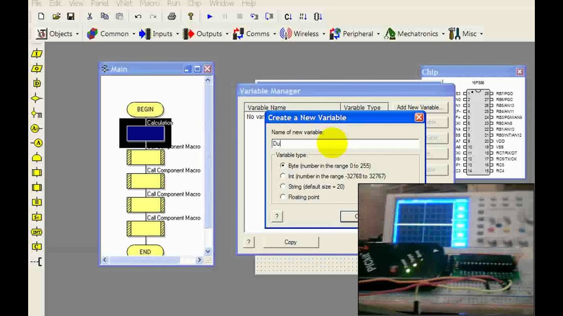The width and height of the screenshot is (563, 316).
Task: Close the Create a New Variable dialog
Action: pos(419,118)
